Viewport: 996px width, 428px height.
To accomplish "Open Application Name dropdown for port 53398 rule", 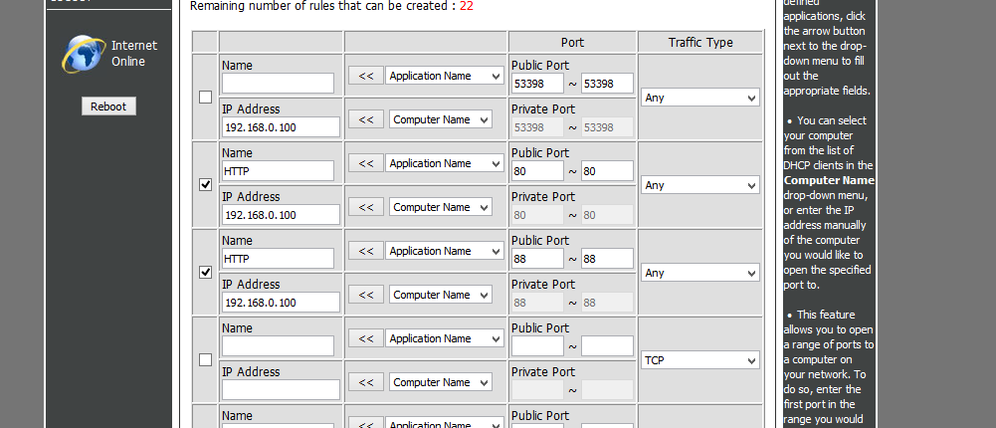I will [x=445, y=76].
